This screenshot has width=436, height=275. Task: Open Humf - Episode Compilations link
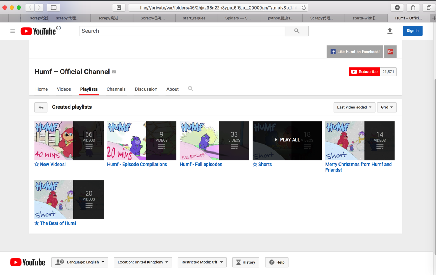137,164
